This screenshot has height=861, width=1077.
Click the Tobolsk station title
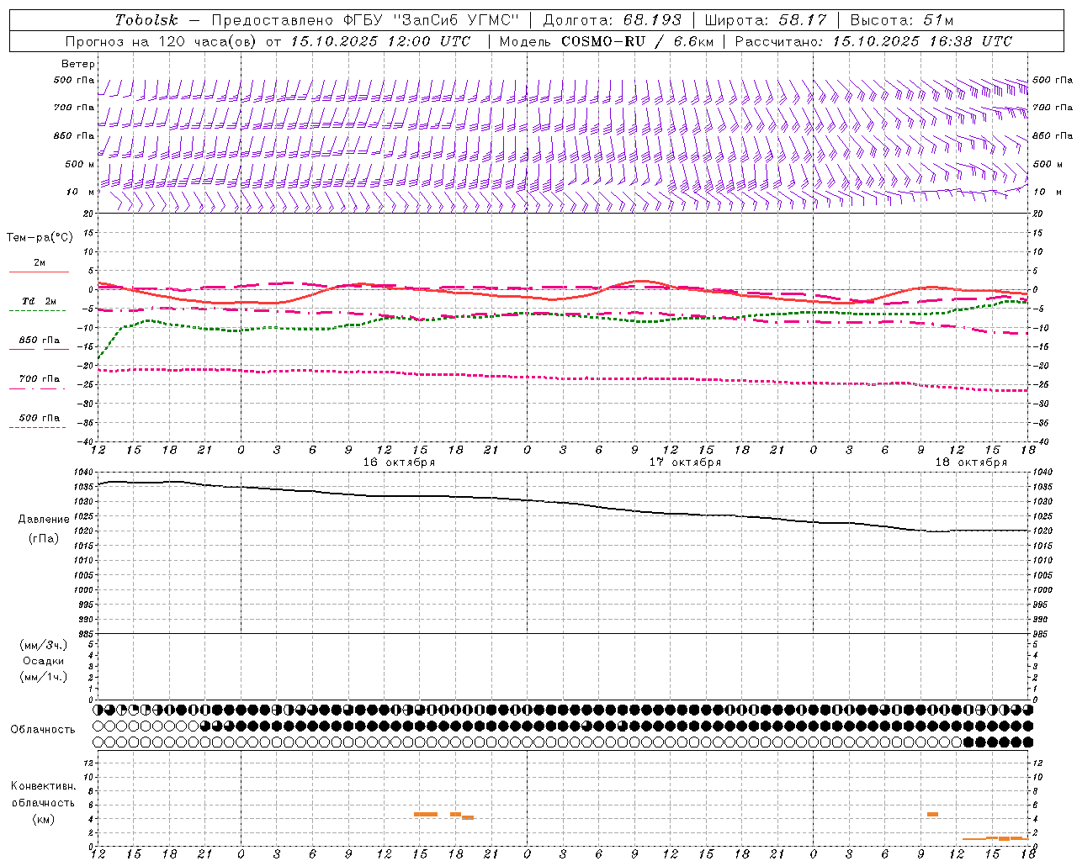point(146,20)
